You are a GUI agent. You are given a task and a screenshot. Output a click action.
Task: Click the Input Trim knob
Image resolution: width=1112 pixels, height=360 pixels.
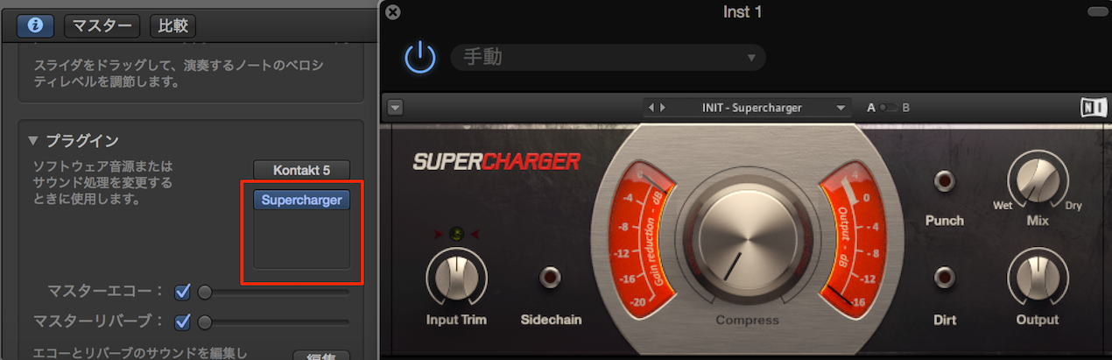coord(455,279)
